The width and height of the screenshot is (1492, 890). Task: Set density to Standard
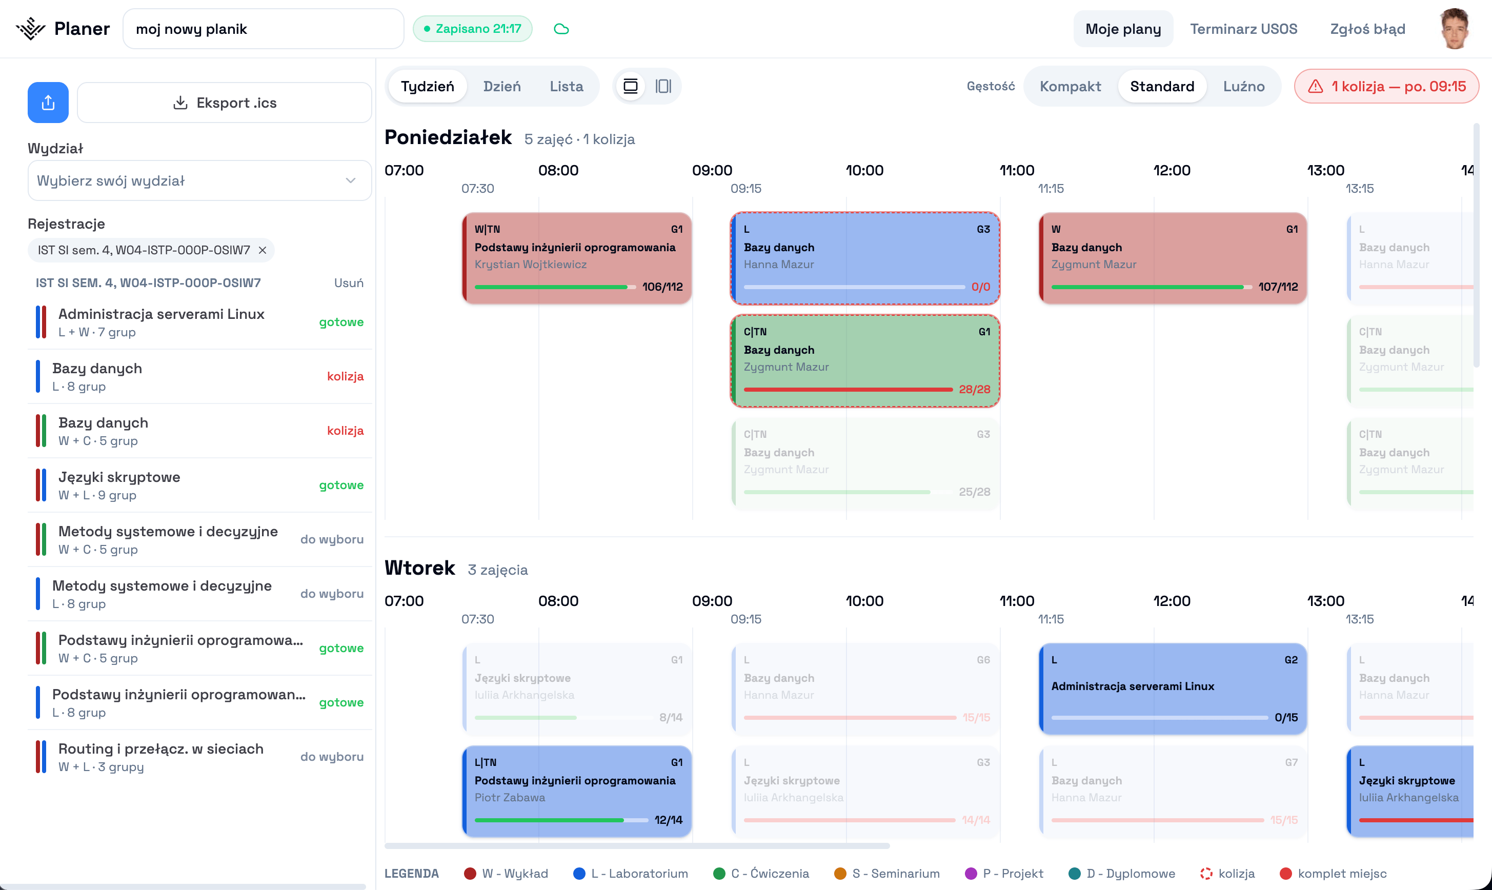(x=1162, y=86)
